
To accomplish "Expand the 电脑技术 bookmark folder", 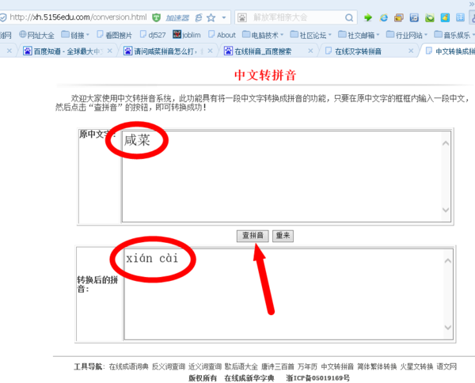I will pyautogui.click(x=263, y=35).
